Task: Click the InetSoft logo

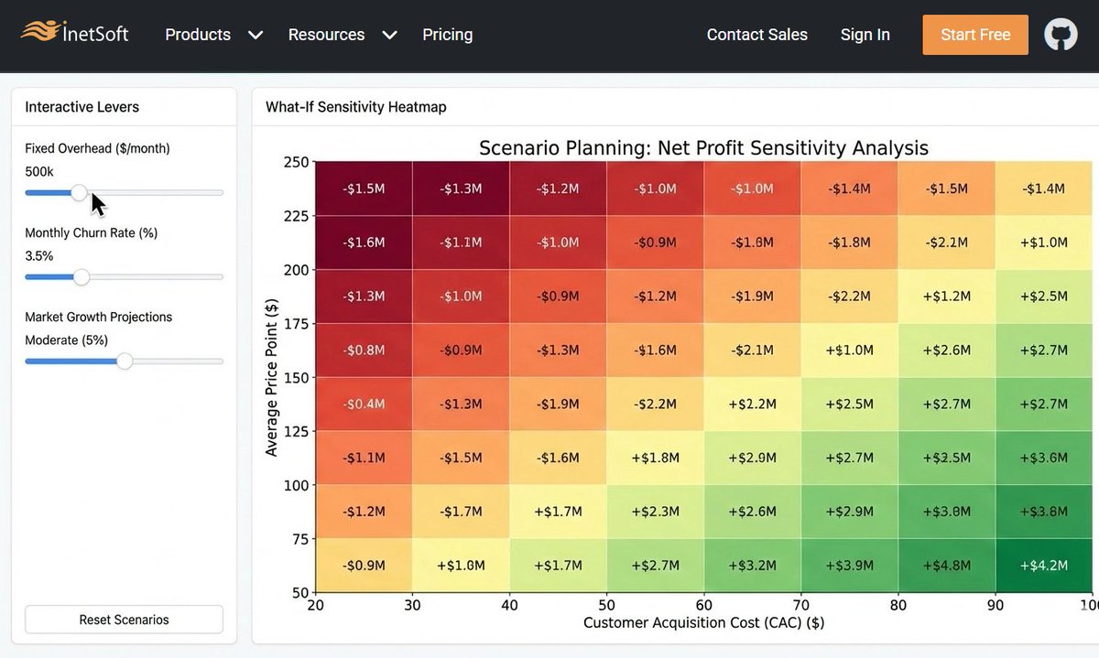Action: [75, 34]
